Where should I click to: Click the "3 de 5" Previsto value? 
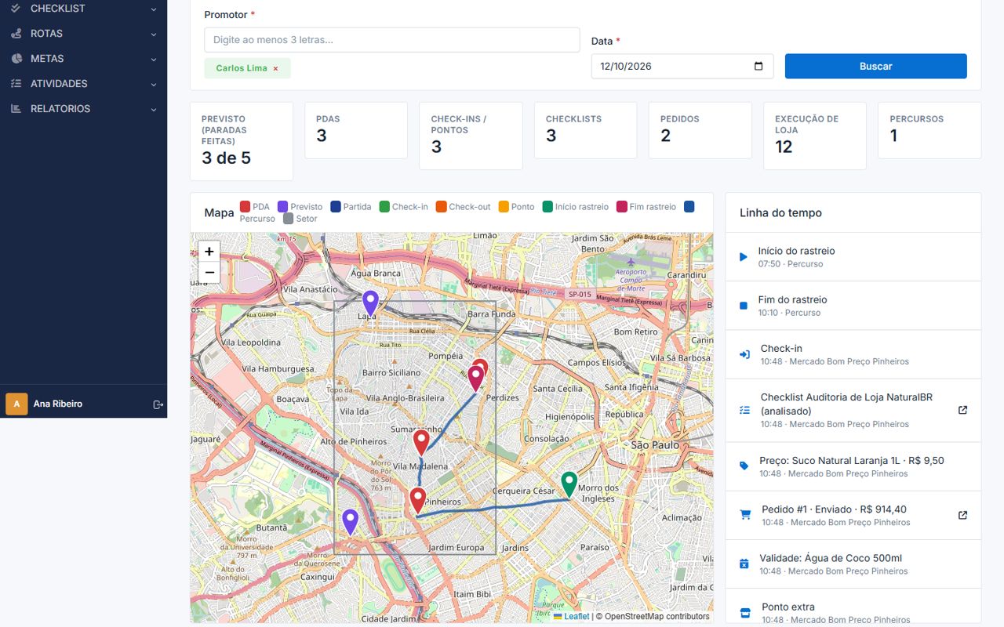pos(226,158)
